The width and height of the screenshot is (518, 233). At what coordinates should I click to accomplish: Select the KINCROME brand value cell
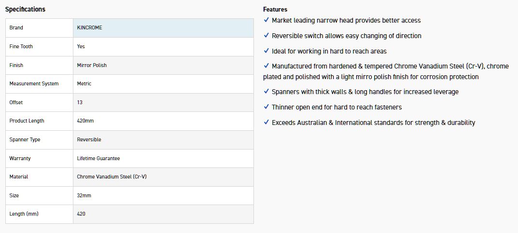[x=90, y=28]
